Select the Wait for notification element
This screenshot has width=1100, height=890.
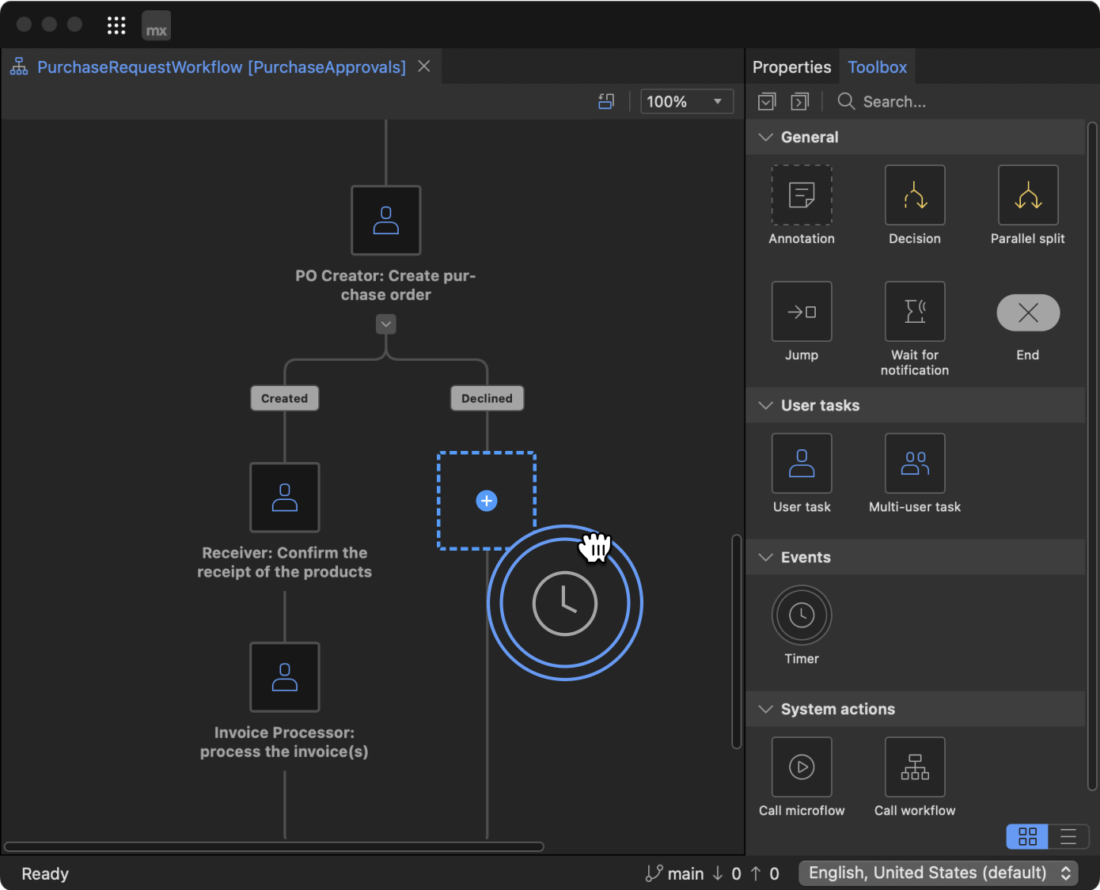tap(914, 312)
